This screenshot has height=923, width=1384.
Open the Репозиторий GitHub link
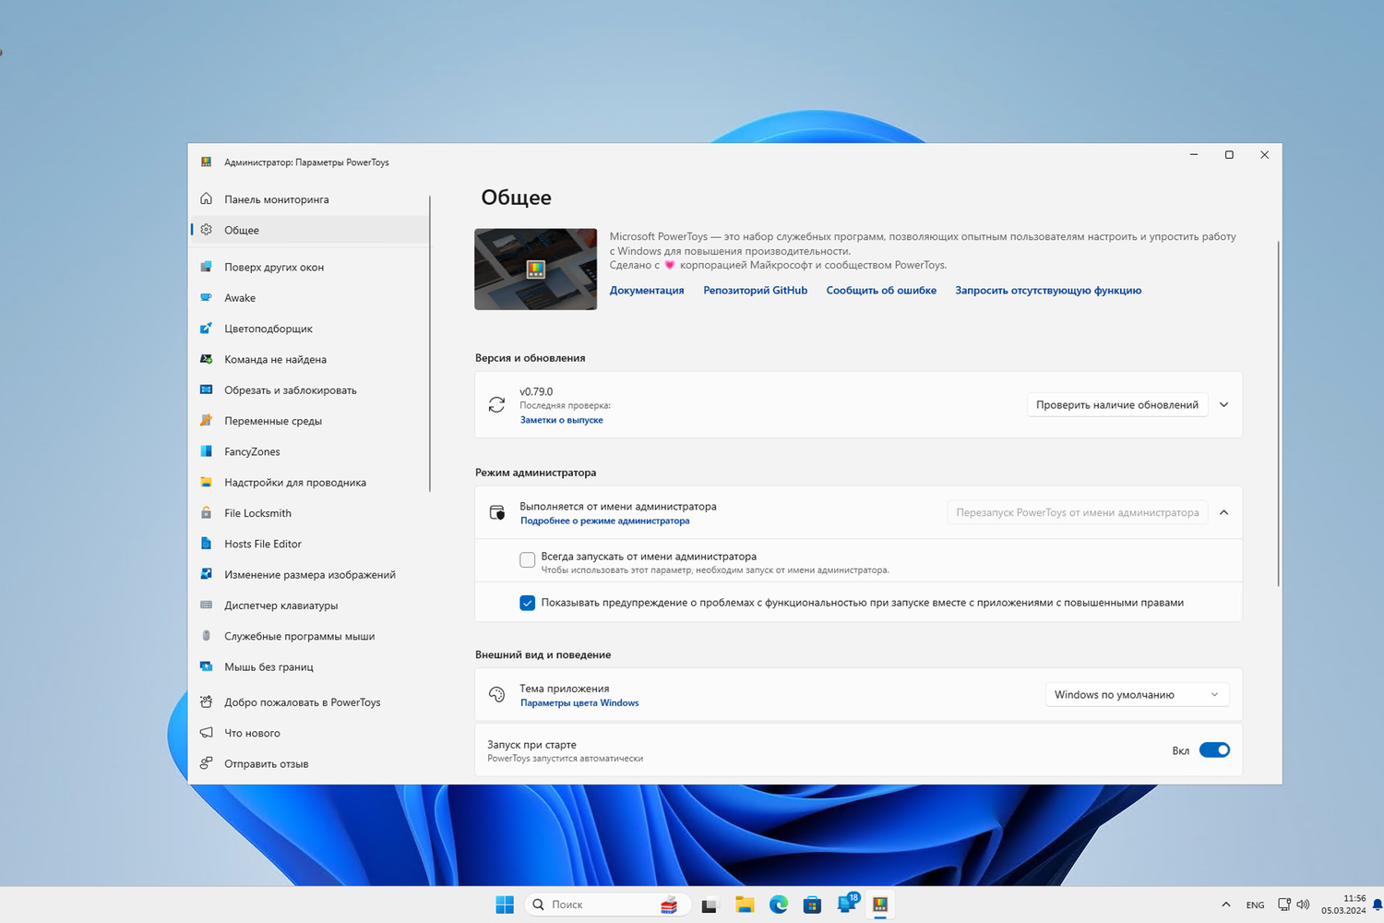click(x=755, y=290)
